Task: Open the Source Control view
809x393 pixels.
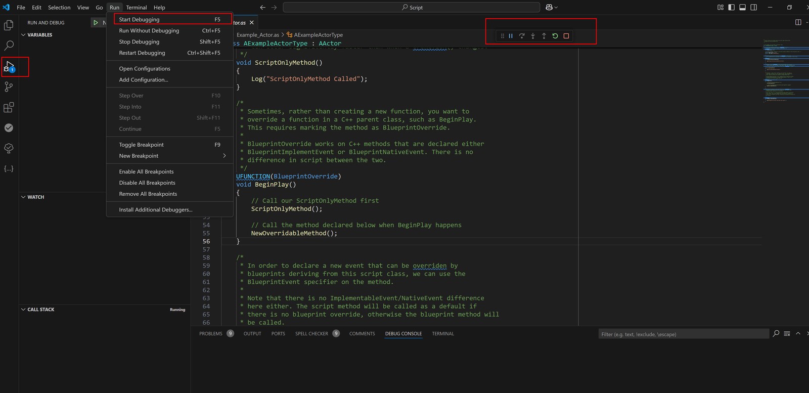Action: coord(9,87)
